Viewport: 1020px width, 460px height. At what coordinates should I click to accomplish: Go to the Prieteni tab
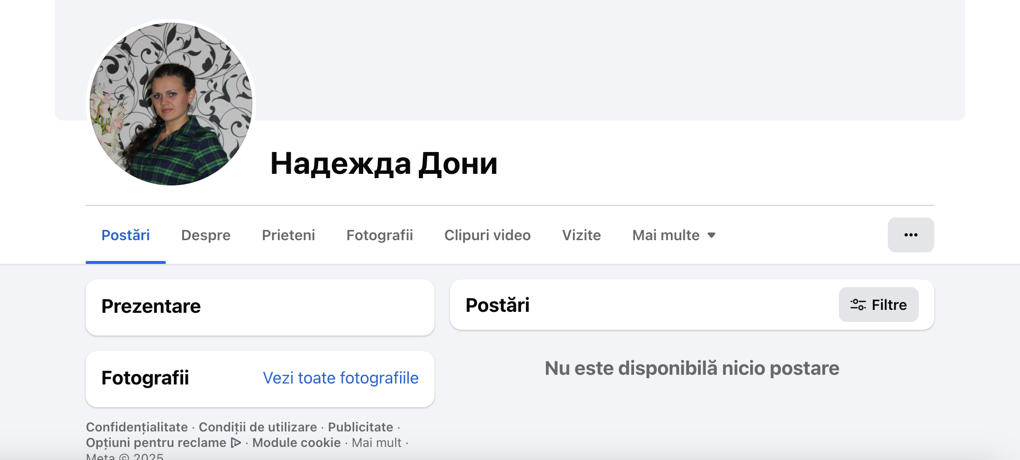click(288, 235)
